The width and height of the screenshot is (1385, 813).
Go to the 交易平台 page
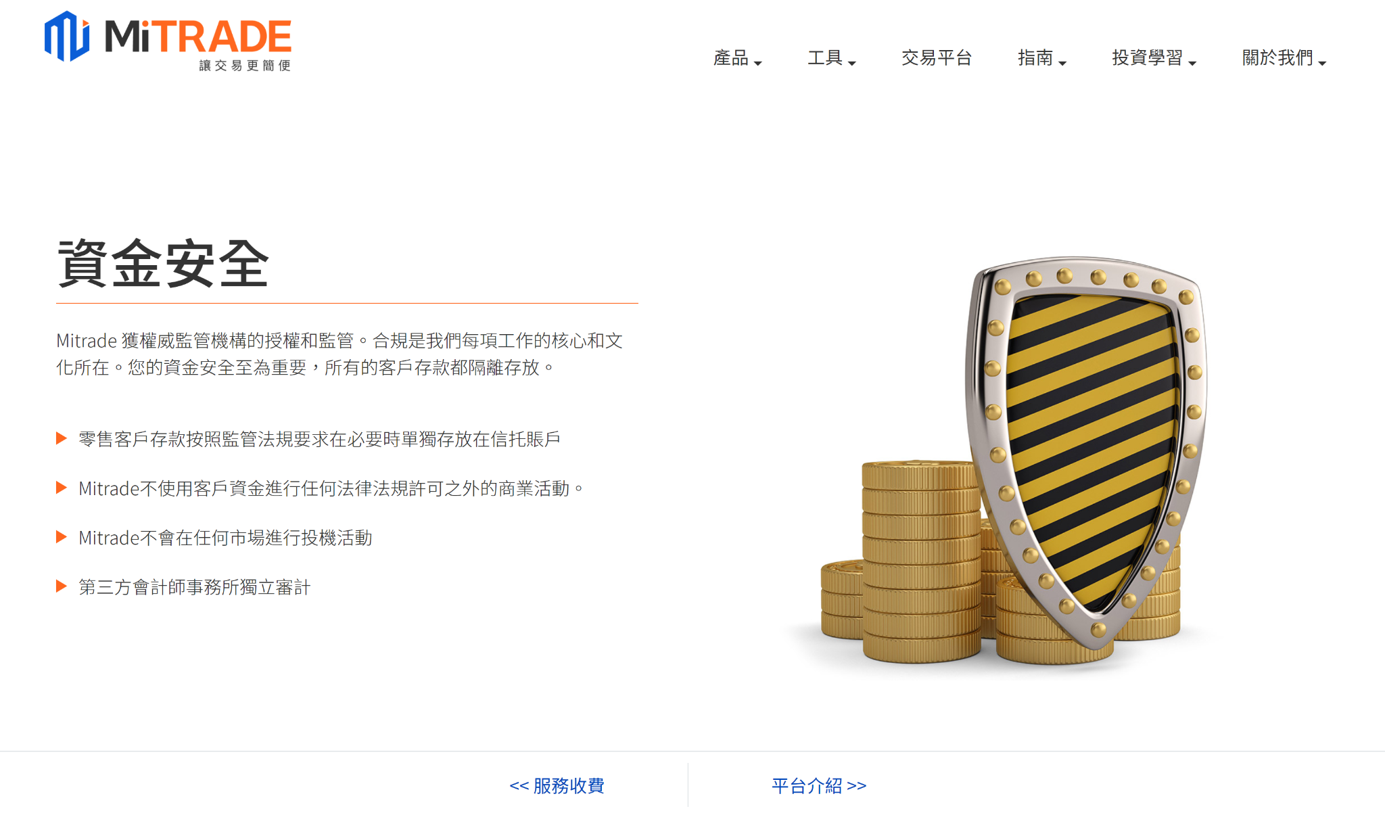click(937, 58)
